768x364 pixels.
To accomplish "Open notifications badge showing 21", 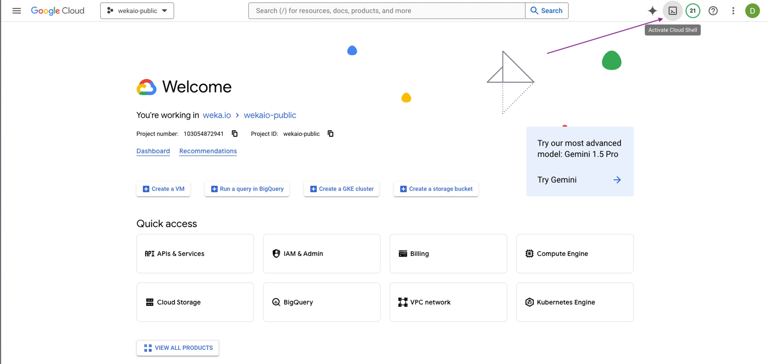I will tap(693, 11).
